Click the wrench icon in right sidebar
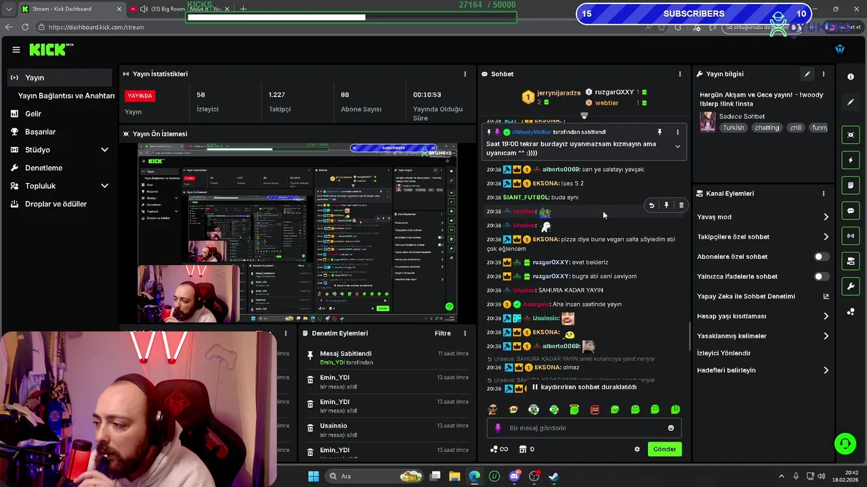Viewport: 867px width, 487px height. coord(851,286)
